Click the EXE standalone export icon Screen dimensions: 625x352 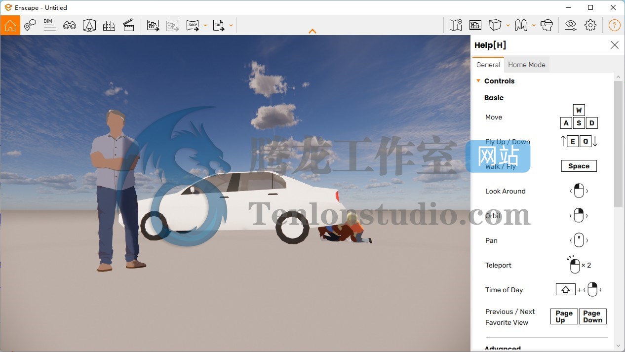pos(219,25)
